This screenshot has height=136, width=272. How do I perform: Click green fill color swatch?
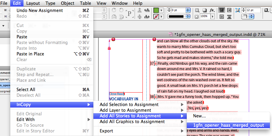tap(156, 10)
